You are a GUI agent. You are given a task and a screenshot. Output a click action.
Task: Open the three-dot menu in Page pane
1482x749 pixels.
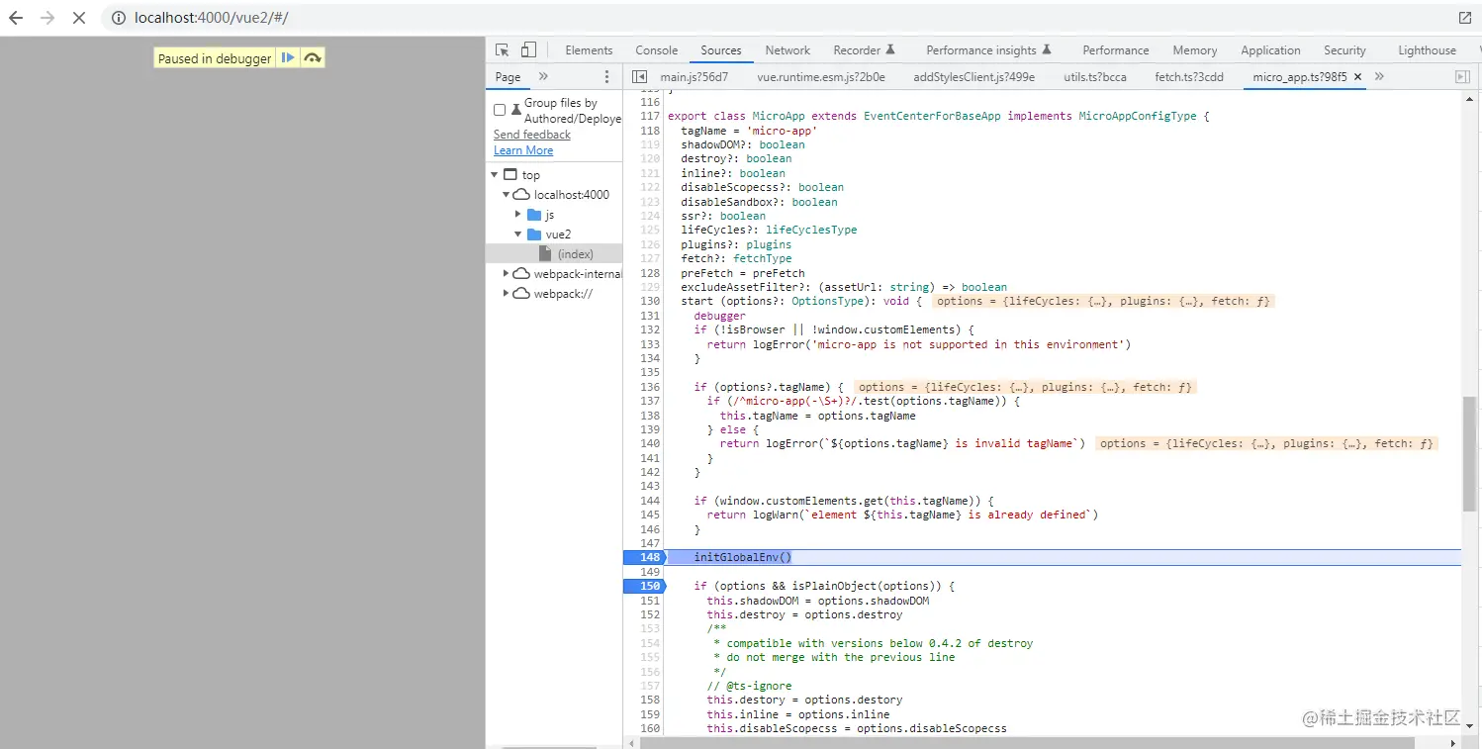point(606,77)
